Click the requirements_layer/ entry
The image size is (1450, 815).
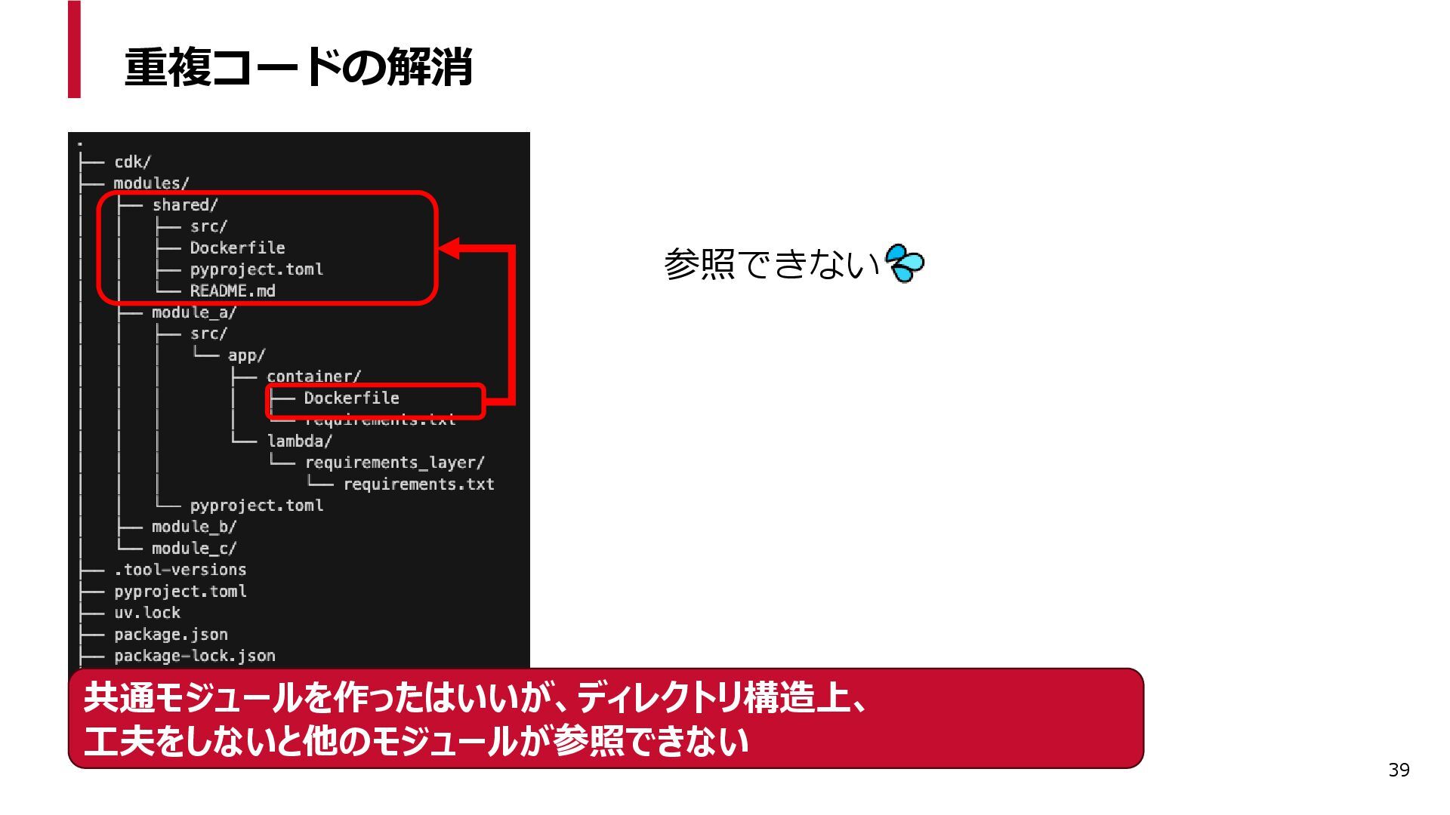[395, 463]
